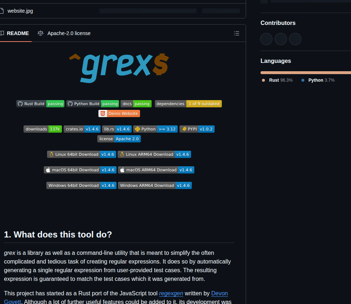The width and height of the screenshot is (351, 304).
Task: Click the Contributors heading
Action: click(278, 23)
